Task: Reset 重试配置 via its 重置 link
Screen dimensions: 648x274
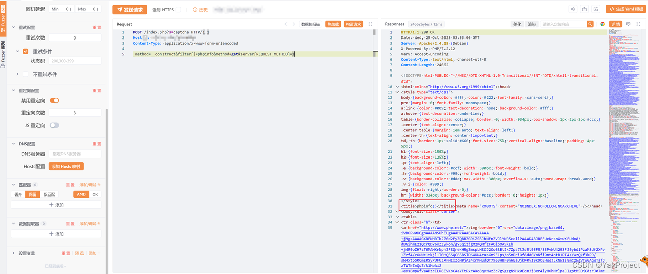Action: click(97, 27)
